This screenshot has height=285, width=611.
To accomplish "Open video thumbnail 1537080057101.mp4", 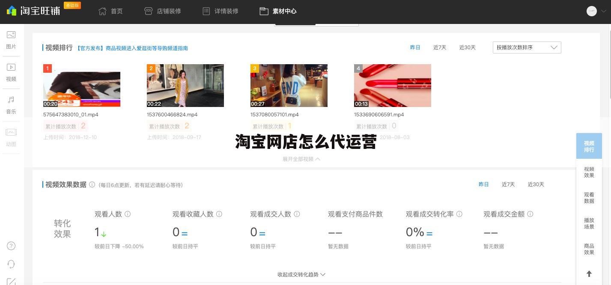I will (289, 86).
